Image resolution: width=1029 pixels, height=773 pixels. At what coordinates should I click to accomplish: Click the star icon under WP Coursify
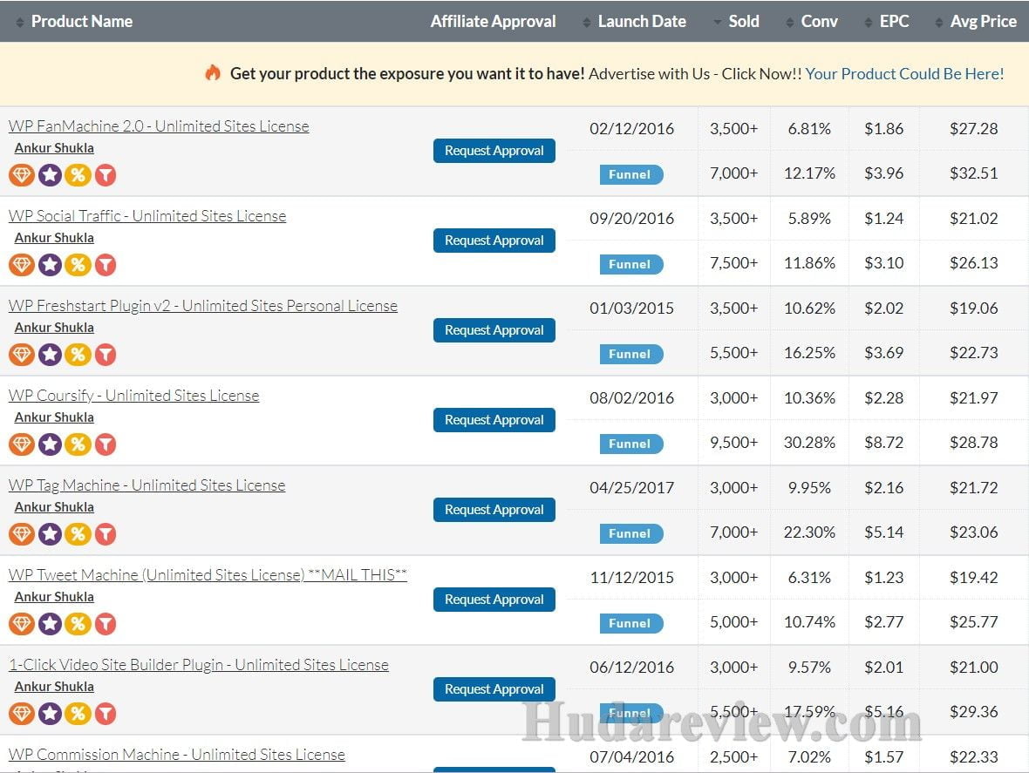click(x=50, y=444)
